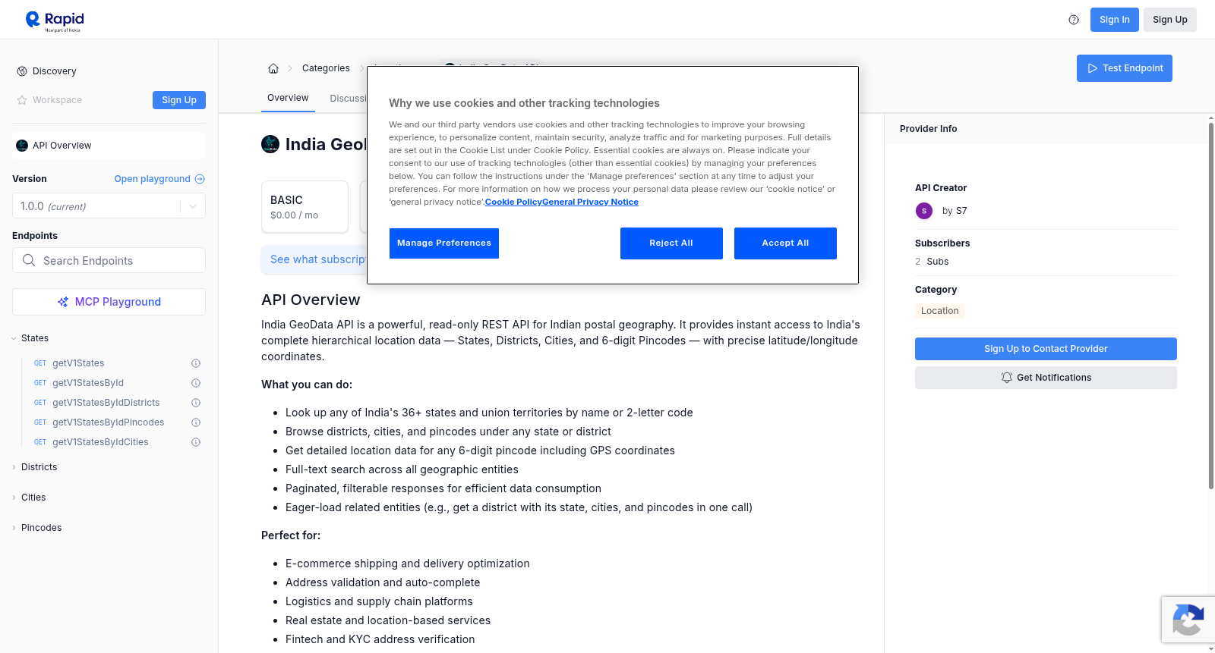
Task: Click info icon for getV1StatesByIdDistricts
Action: 196,403
